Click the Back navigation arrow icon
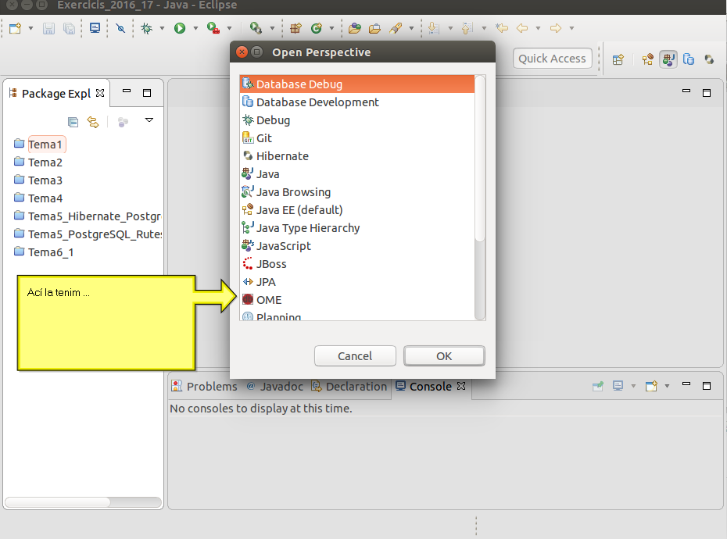The width and height of the screenshot is (727, 539). click(522, 28)
